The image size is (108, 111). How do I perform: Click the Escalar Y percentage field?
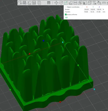pos(93,9)
